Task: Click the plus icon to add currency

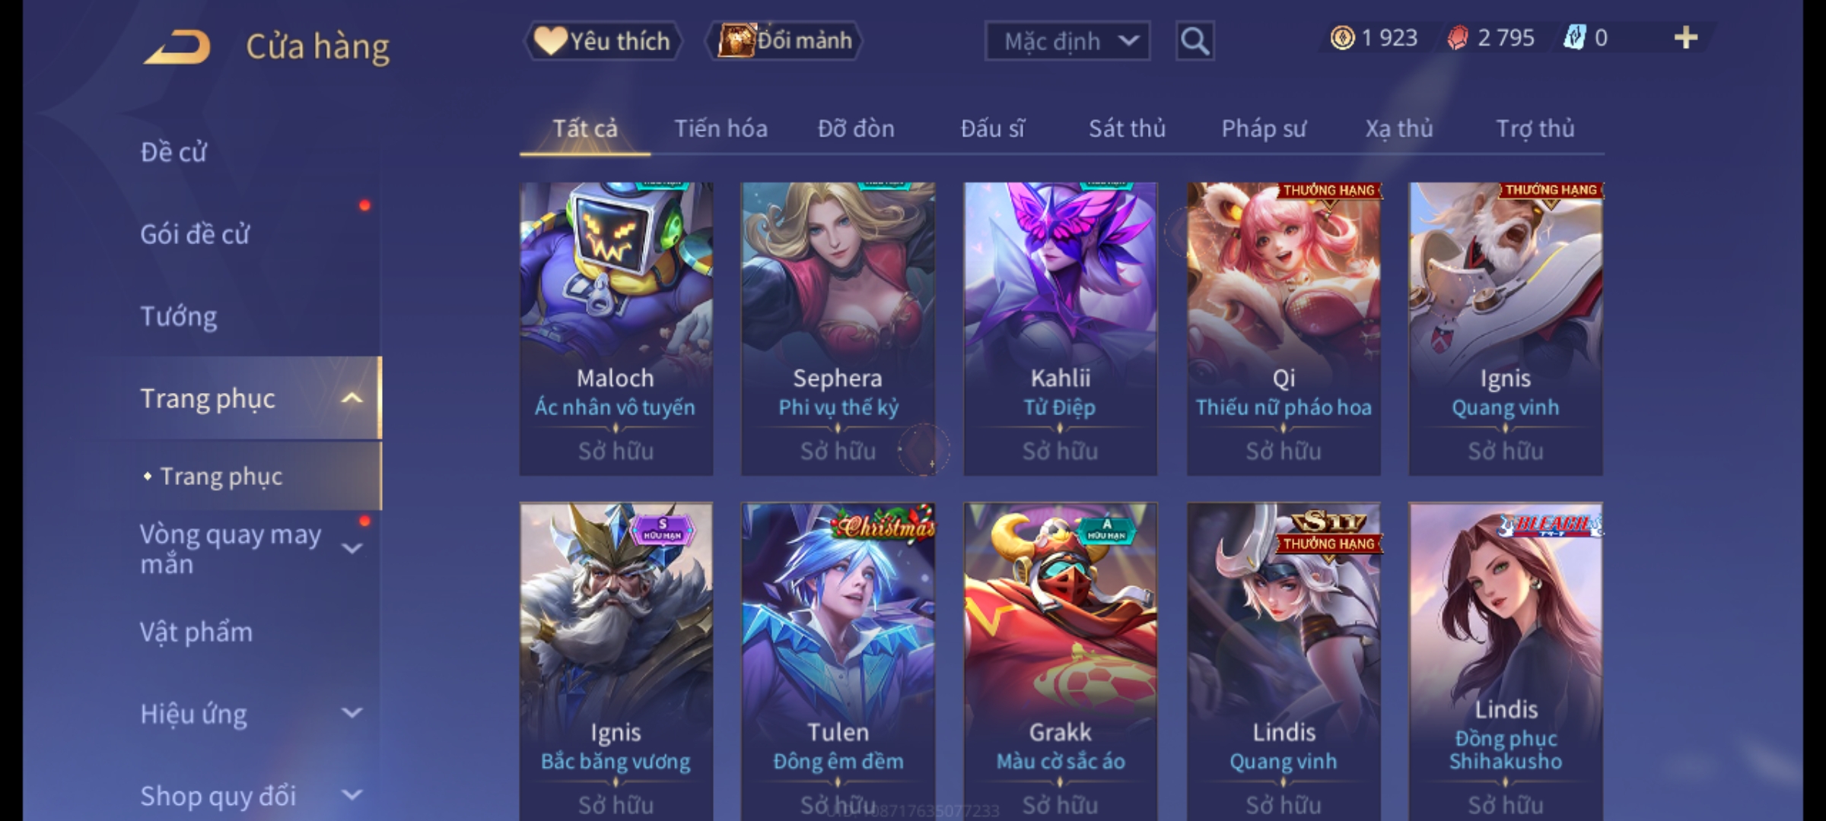Action: coord(1686,38)
